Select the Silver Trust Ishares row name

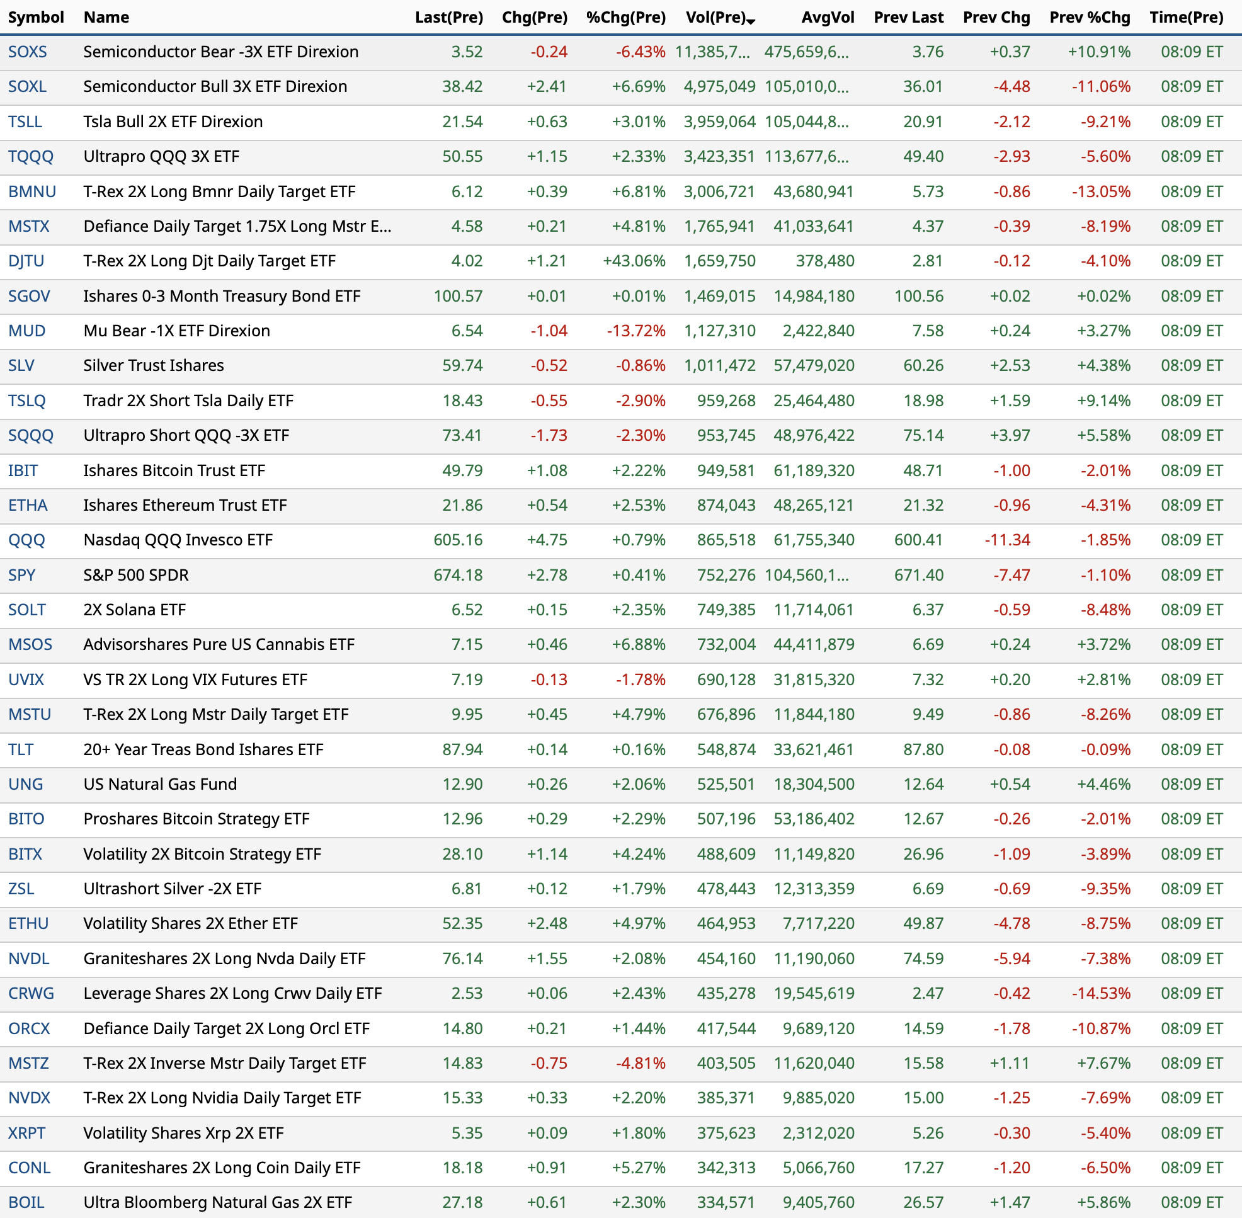point(154,366)
